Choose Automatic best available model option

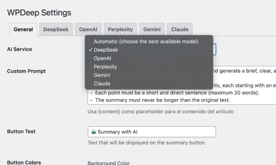(x=146, y=42)
